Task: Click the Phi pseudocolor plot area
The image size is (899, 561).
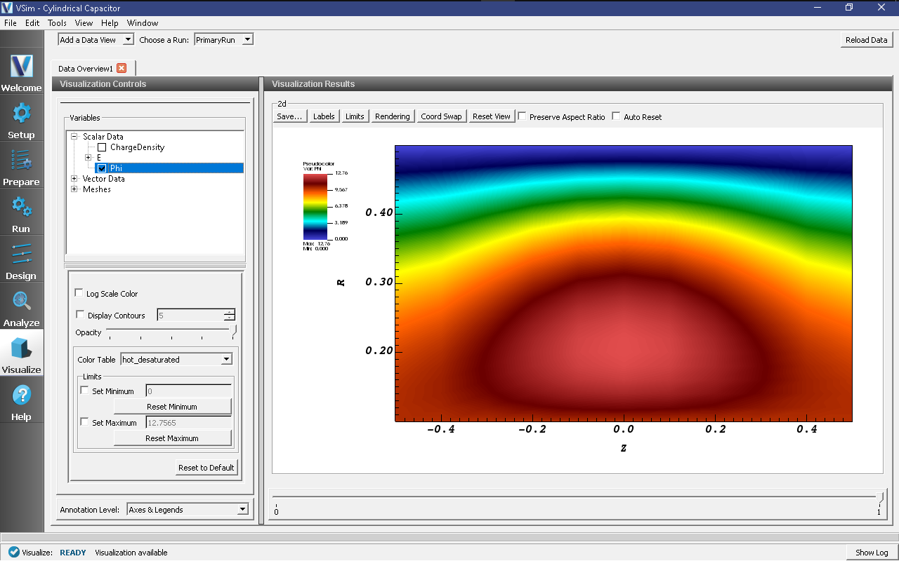Action: click(x=624, y=283)
